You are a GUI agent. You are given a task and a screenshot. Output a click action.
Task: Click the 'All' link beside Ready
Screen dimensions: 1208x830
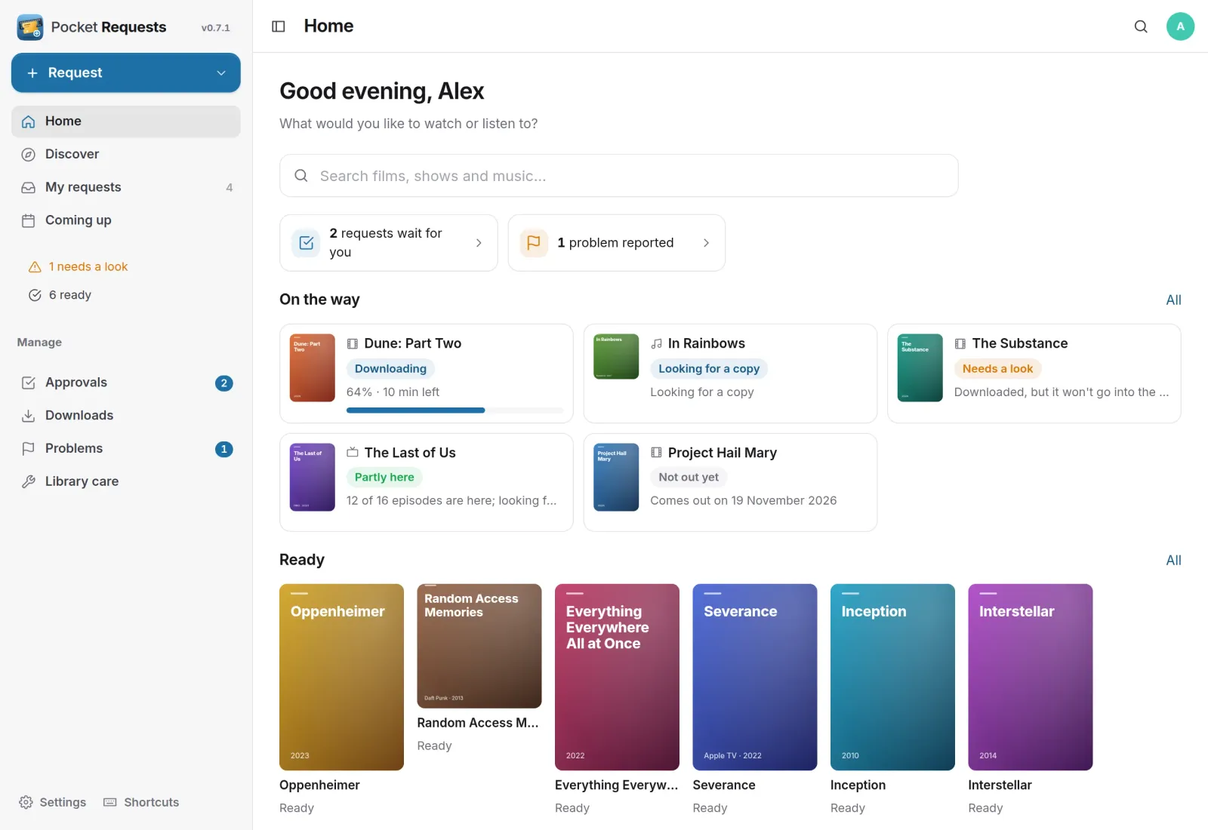(1173, 561)
